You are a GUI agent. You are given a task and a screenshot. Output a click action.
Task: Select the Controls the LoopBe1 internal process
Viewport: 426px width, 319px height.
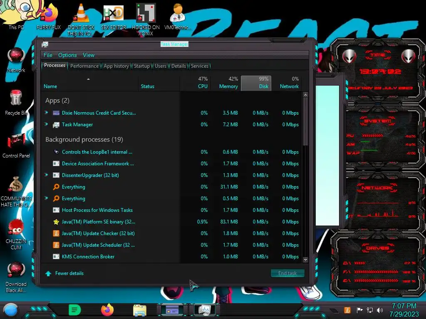[x=172, y=152]
